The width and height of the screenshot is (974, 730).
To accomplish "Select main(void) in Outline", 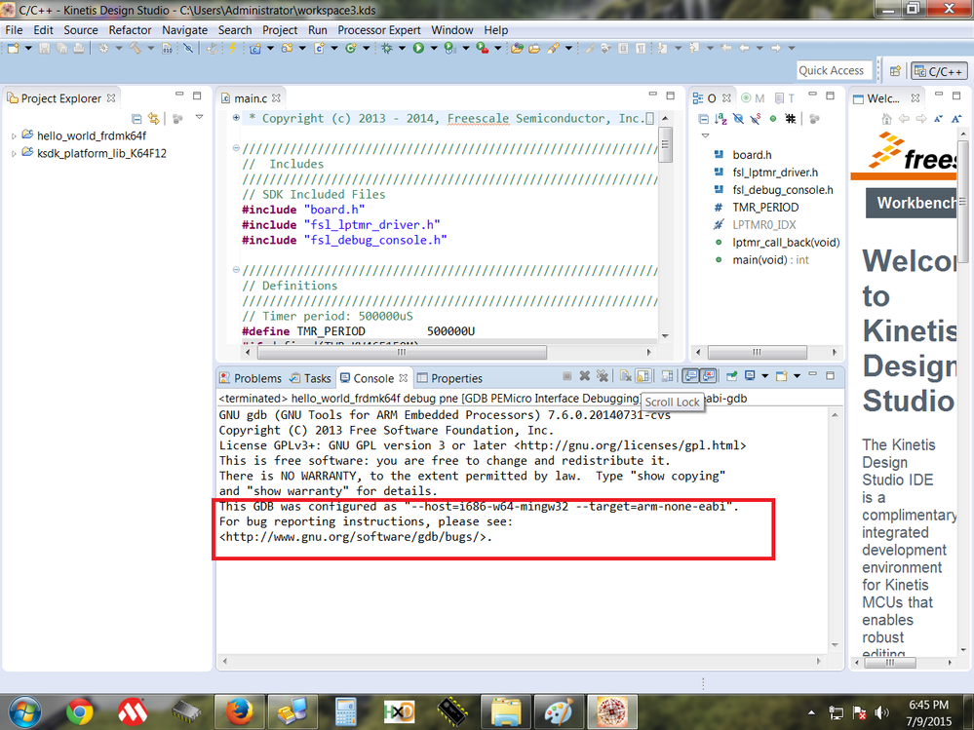I will pos(770,260).
